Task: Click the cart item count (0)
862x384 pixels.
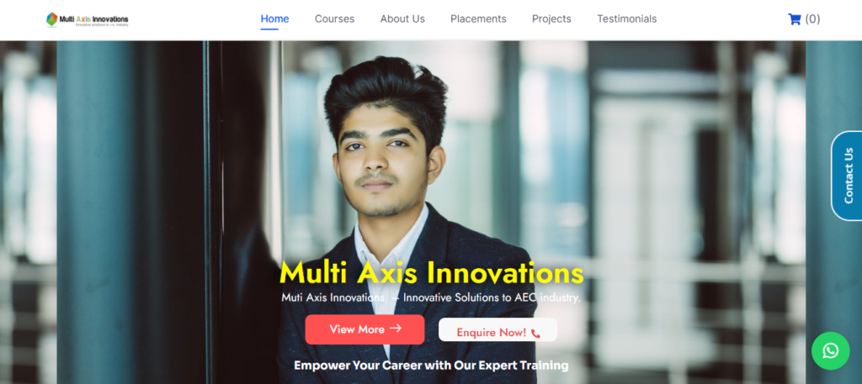Action: coord(812,19)
